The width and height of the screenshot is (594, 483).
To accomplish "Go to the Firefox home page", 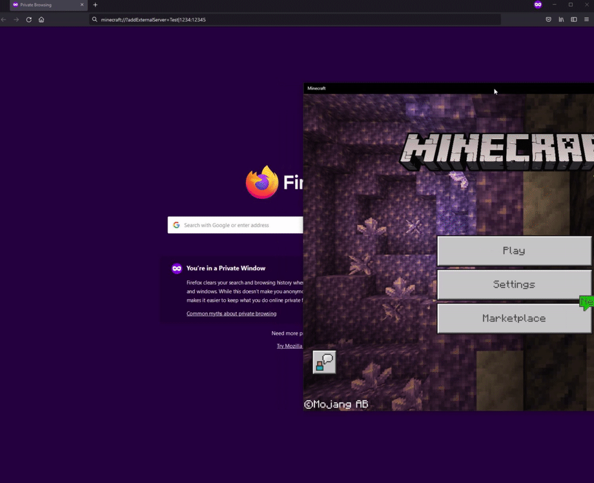I will point(42,20).
